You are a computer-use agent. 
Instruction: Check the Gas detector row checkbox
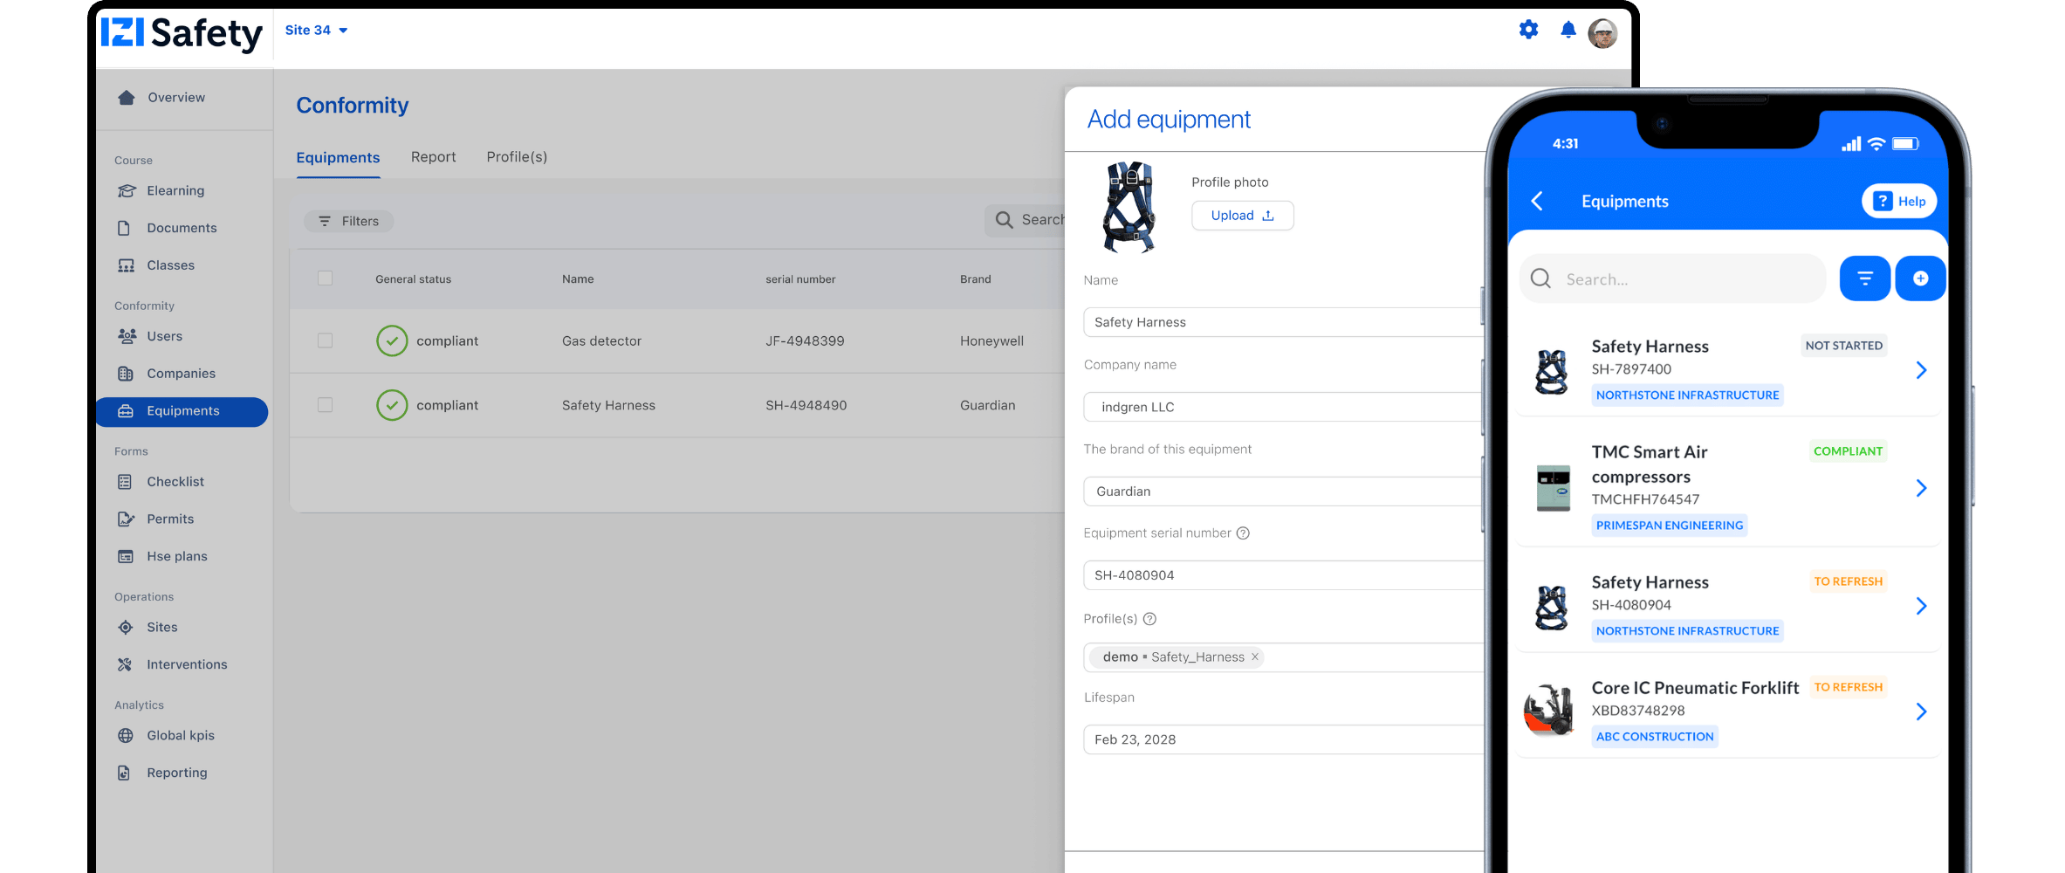326,340
